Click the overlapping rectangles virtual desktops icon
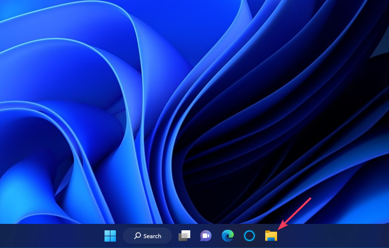389x248 pixels. click(184, 236)
